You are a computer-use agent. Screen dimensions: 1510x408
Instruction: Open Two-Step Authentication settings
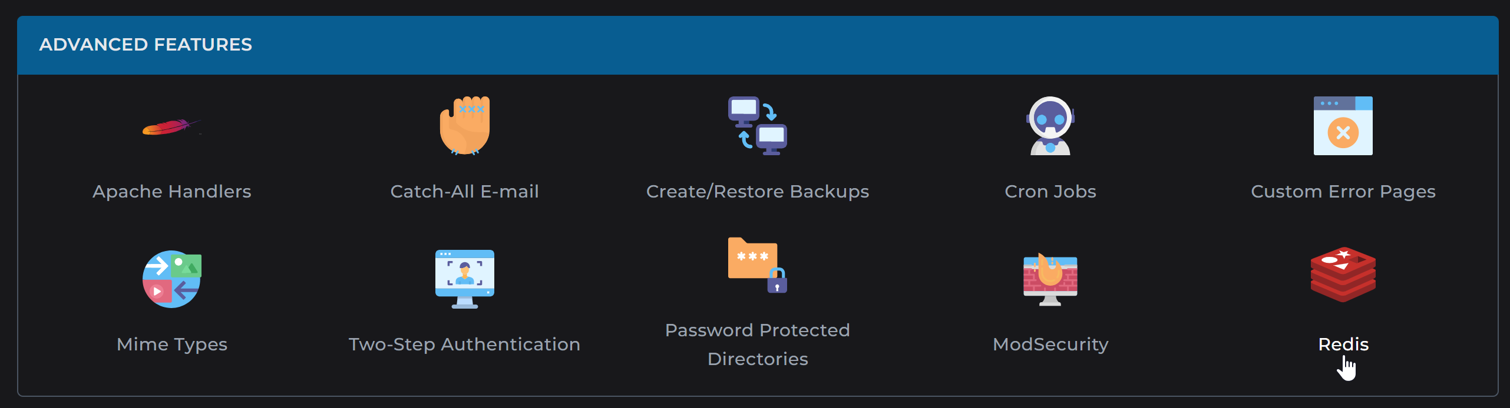(465, 344)
